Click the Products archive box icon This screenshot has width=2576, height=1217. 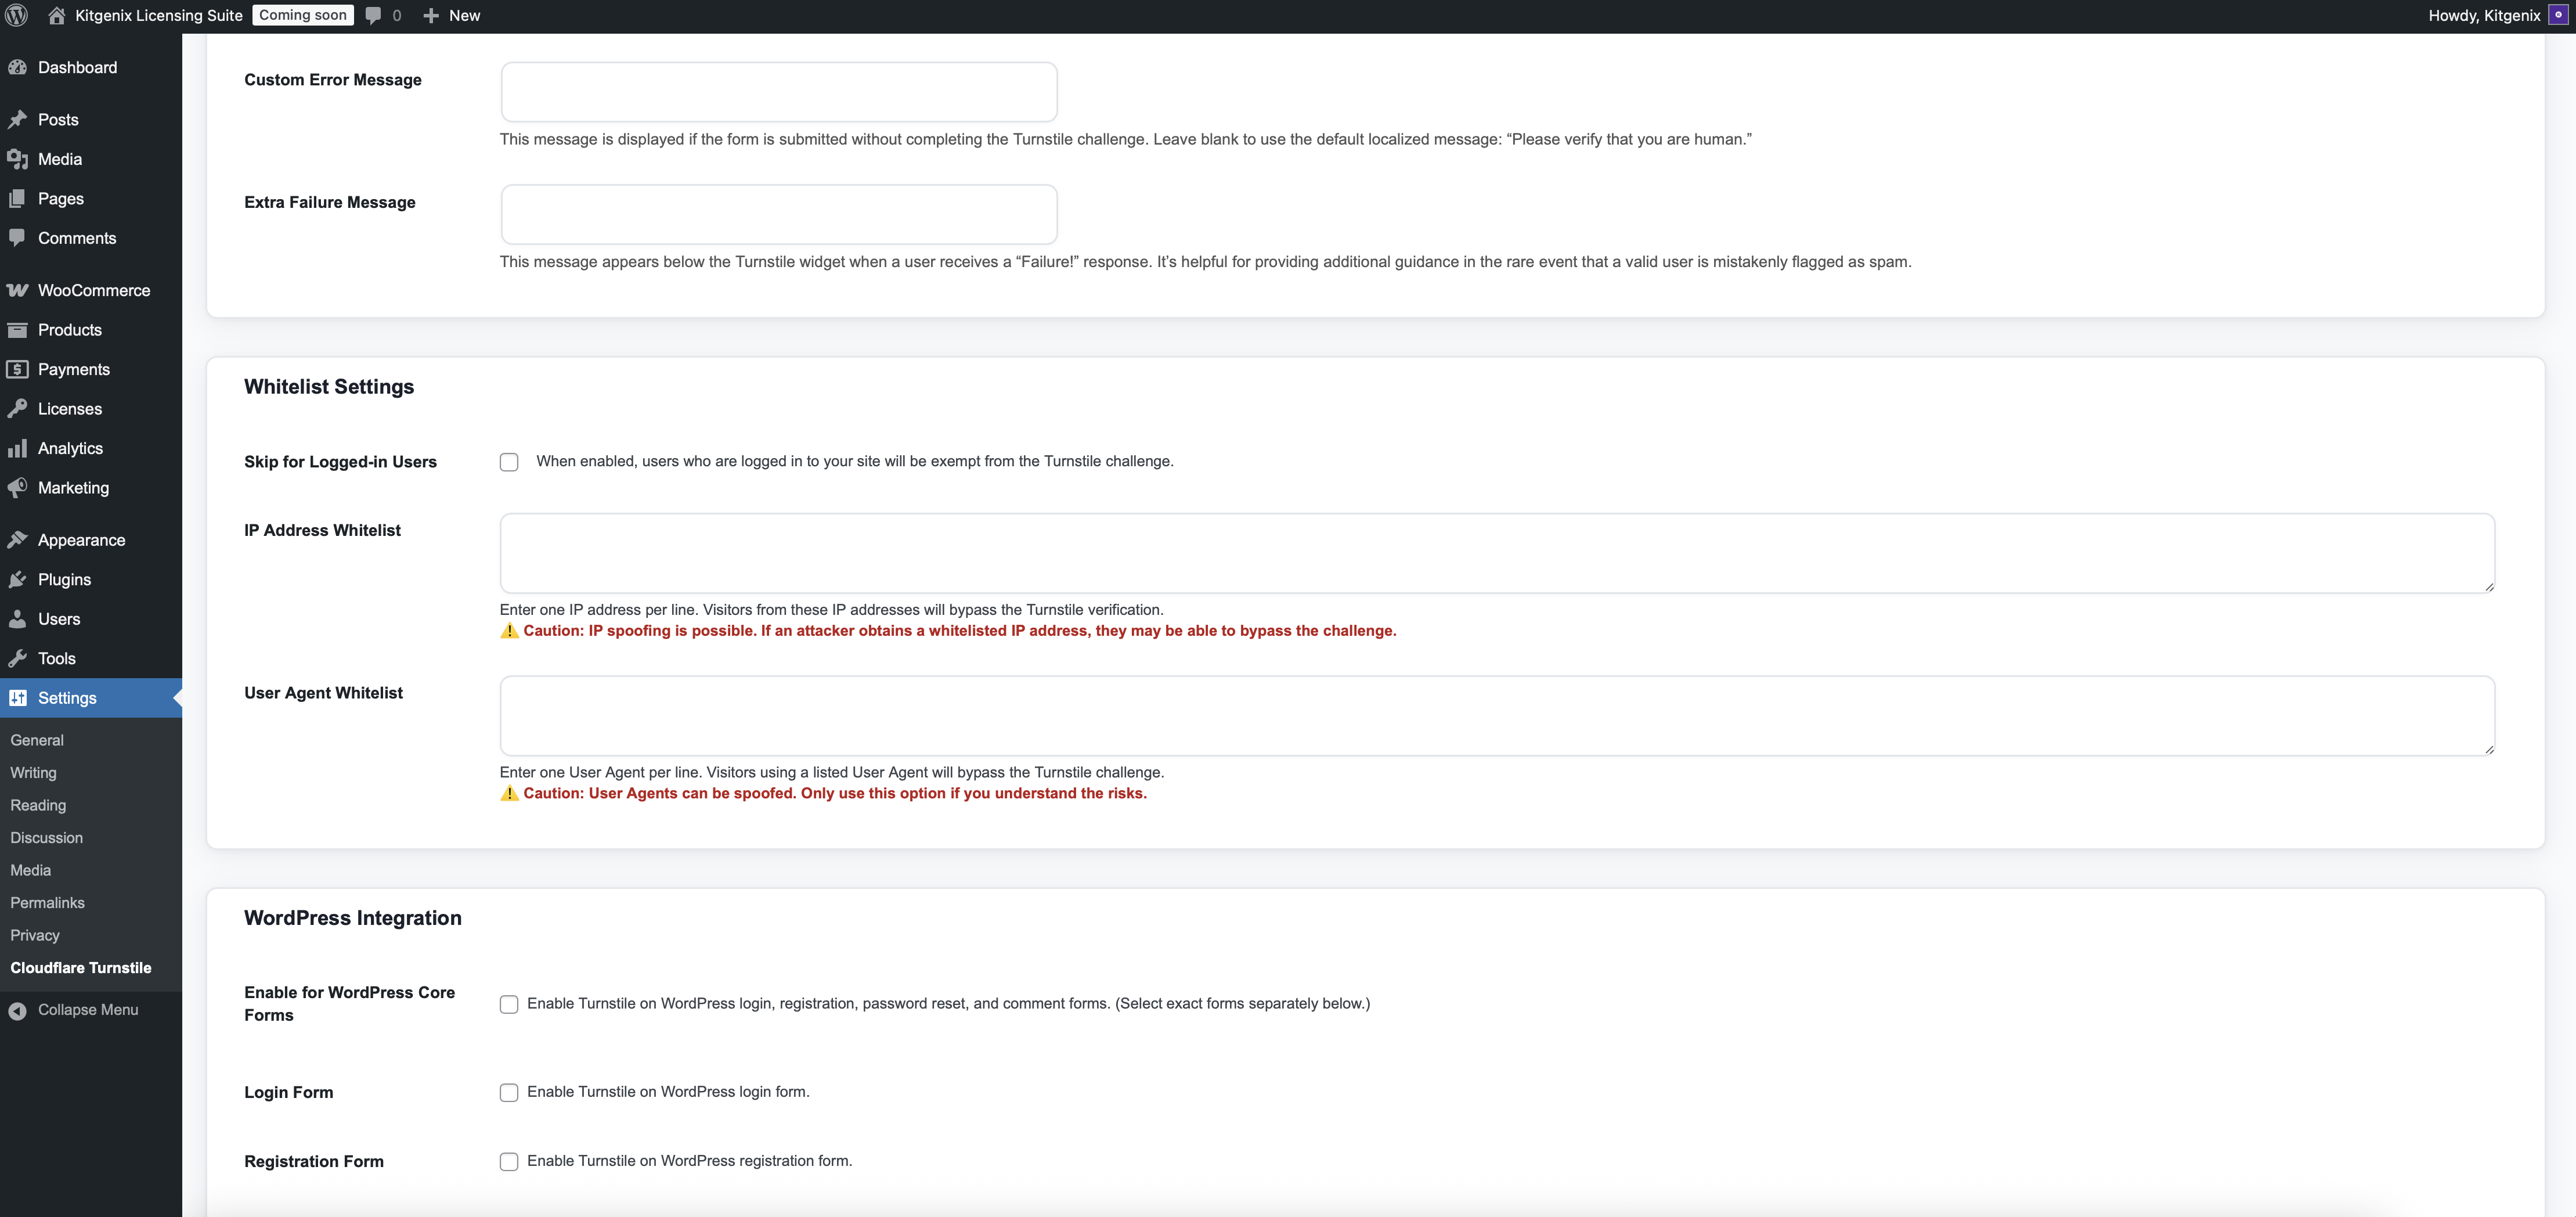[x=17, y=330]
